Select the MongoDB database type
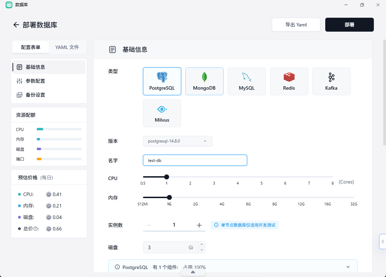The image size is (386, 277). point(204,81)
